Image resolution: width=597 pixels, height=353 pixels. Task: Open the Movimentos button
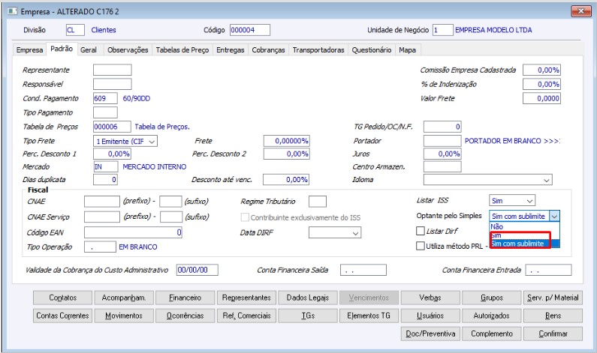[124, 316]
